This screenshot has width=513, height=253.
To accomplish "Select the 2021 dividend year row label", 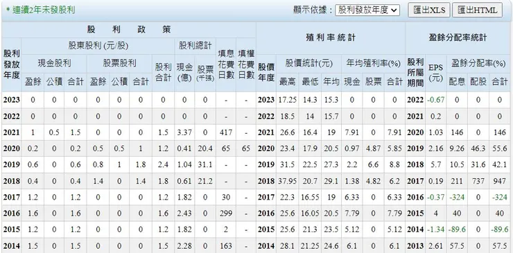I will click(x=12, y=132).
